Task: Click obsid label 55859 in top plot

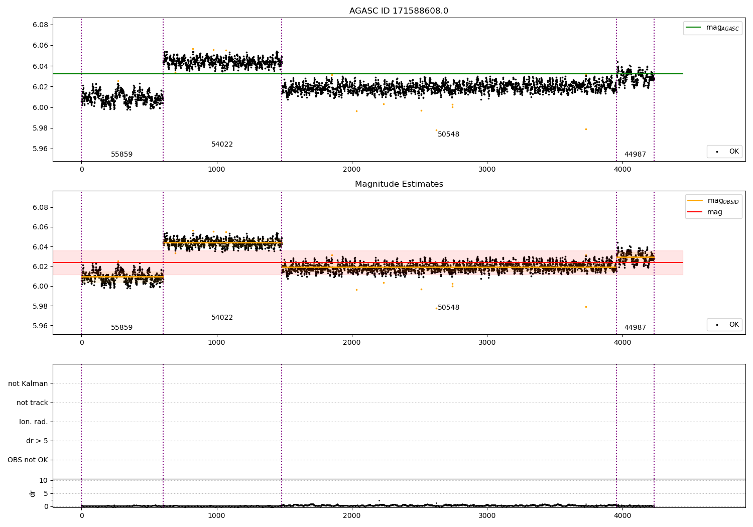Action: click(x=121, y=154)
